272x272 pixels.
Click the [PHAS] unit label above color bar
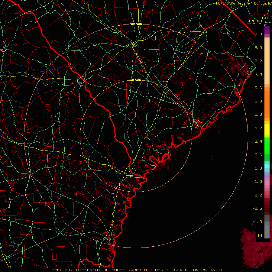click(255, 21)
